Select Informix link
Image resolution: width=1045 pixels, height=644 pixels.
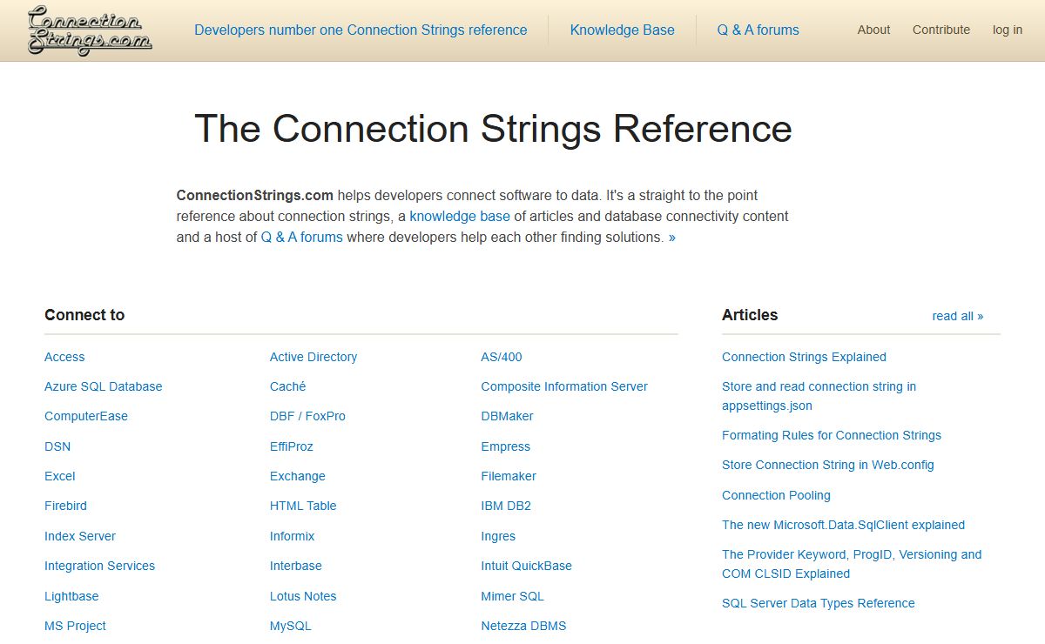click(x=293, y=536)
